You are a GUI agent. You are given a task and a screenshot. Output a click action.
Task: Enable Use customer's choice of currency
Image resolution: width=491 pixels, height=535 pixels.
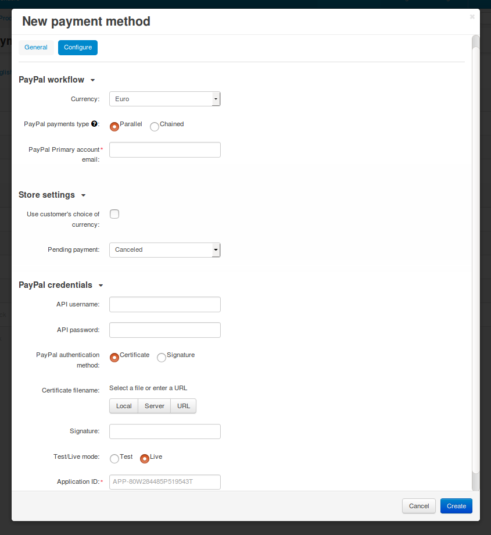[114, 214]
